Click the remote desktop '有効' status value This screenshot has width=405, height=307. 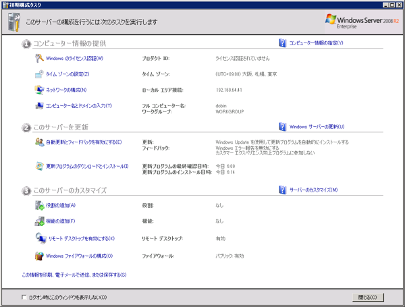221,238
